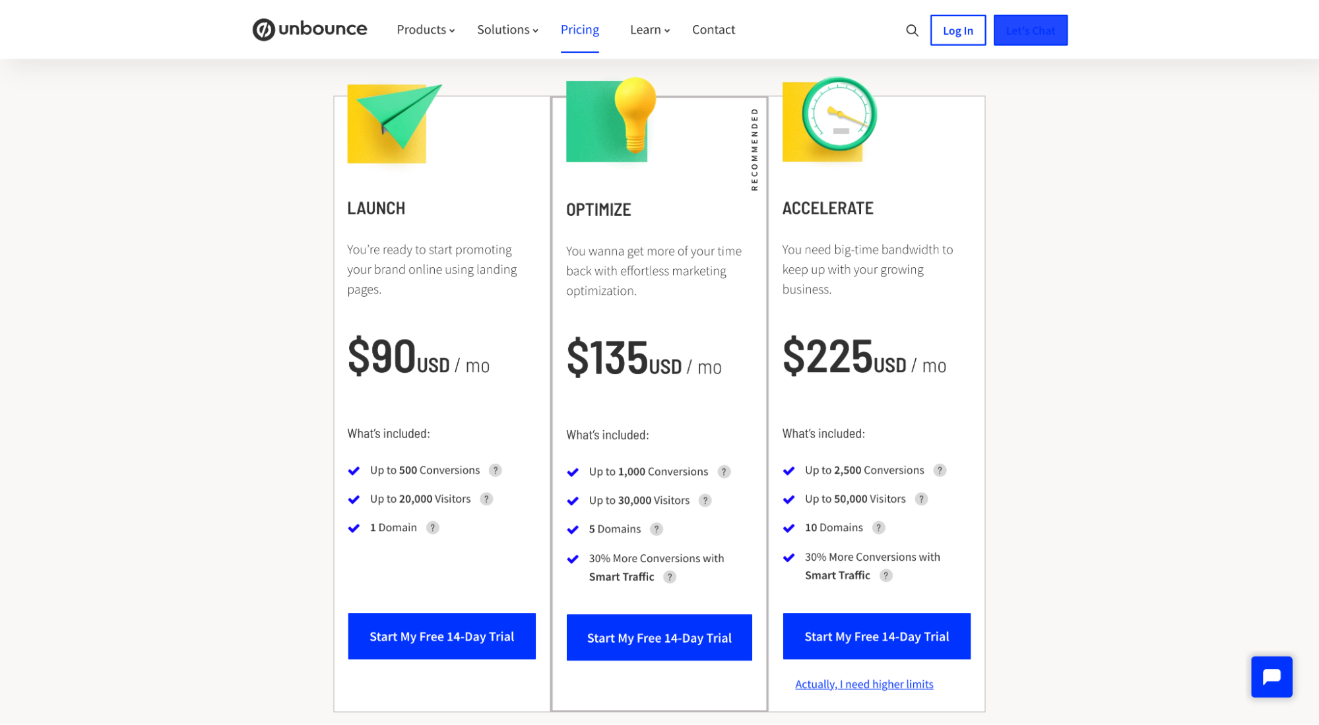
Task: Select the Pricing nav item
Action: [x=579, y=30]
